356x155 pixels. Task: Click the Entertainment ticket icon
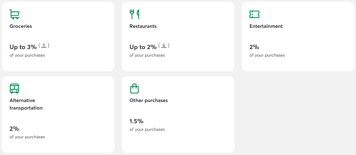pyautogui.click(x=254, y=14)
